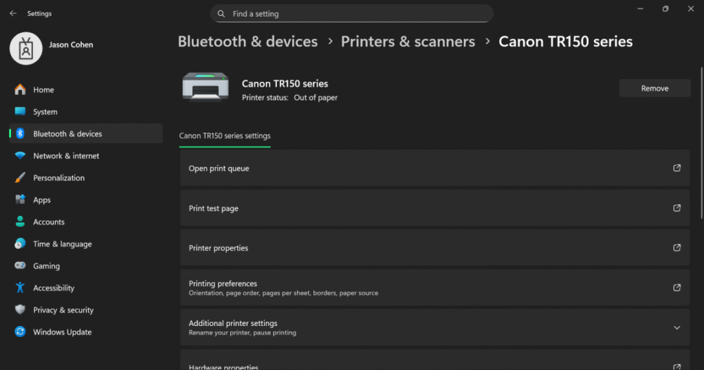Open Accounts via person icon
704x370 pixels.
(20, 222)
